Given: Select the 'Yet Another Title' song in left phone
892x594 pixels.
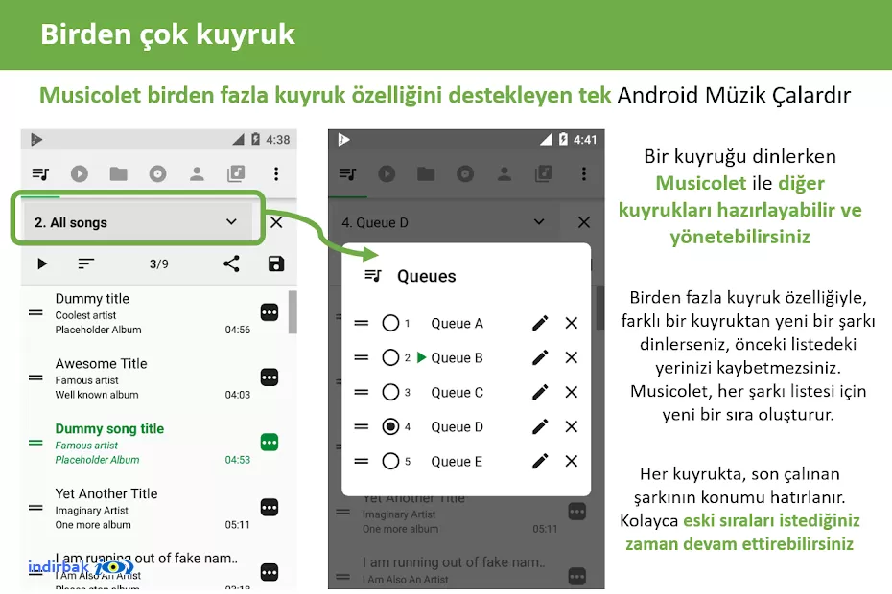Looking at the screenshot, I should click(x=154, y=508).
